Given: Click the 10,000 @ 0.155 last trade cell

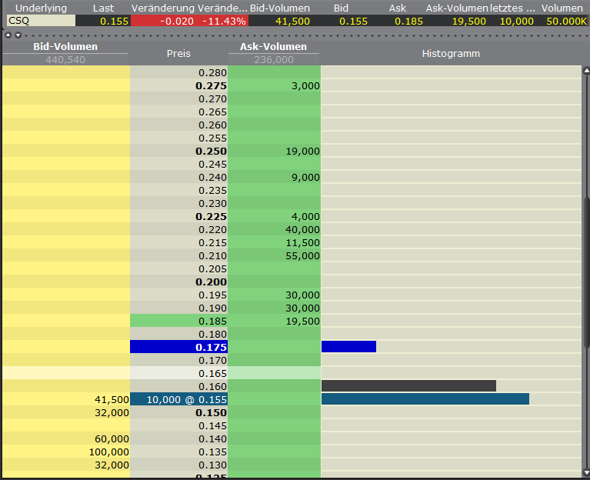Looking at the screenshot, I should pyautogui.click(x=178, y=399).
